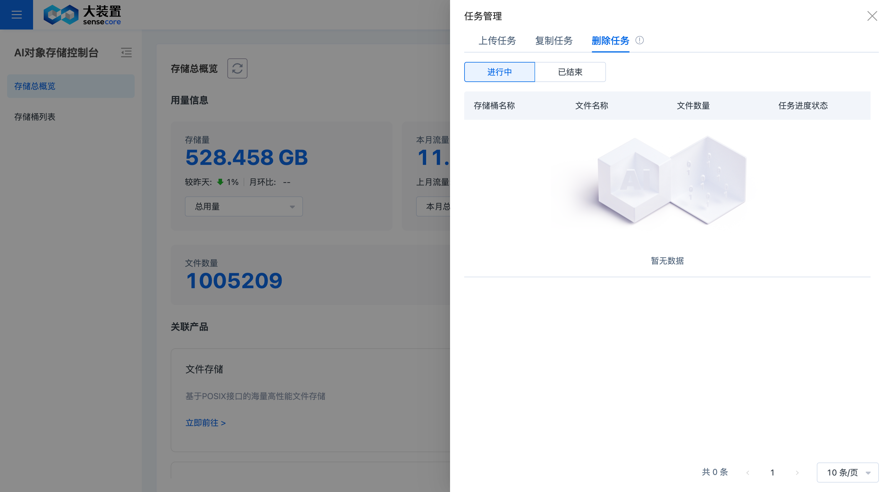Click page number 1
This screenshot has height=492, width=893.
coord(772,473)
